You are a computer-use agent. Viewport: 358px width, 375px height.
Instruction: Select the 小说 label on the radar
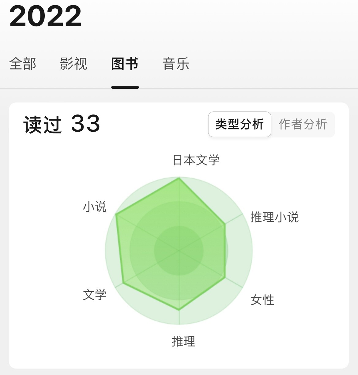pyautogui.click(x=95, y=207)
